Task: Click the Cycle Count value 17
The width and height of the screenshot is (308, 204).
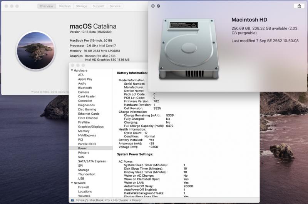Action: pos(146,133)
